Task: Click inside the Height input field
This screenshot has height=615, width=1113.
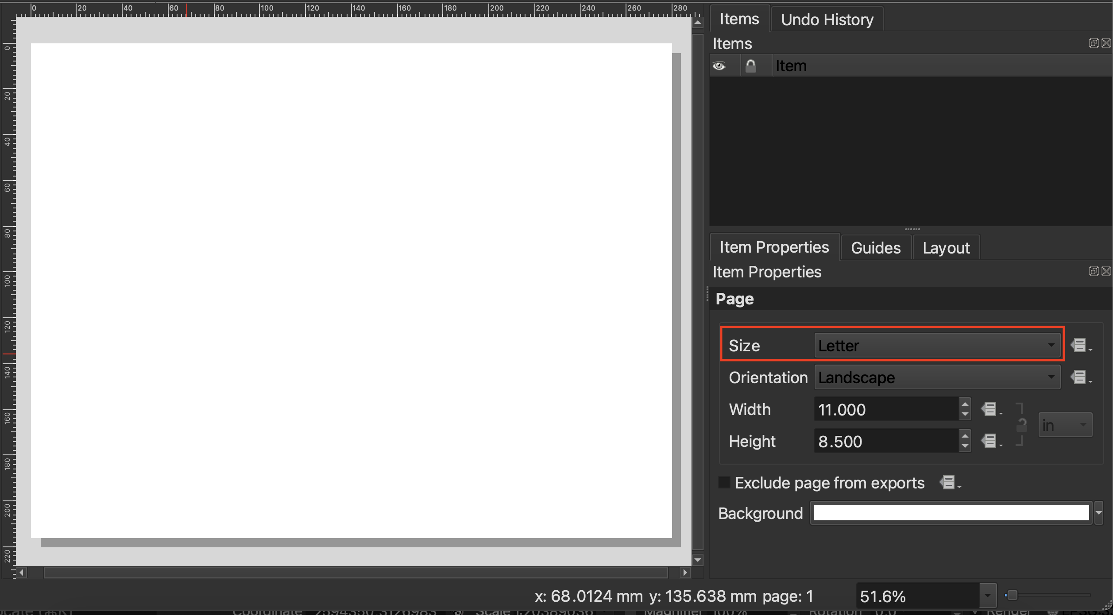Action: pyautogui.click(x=885, y=442)
